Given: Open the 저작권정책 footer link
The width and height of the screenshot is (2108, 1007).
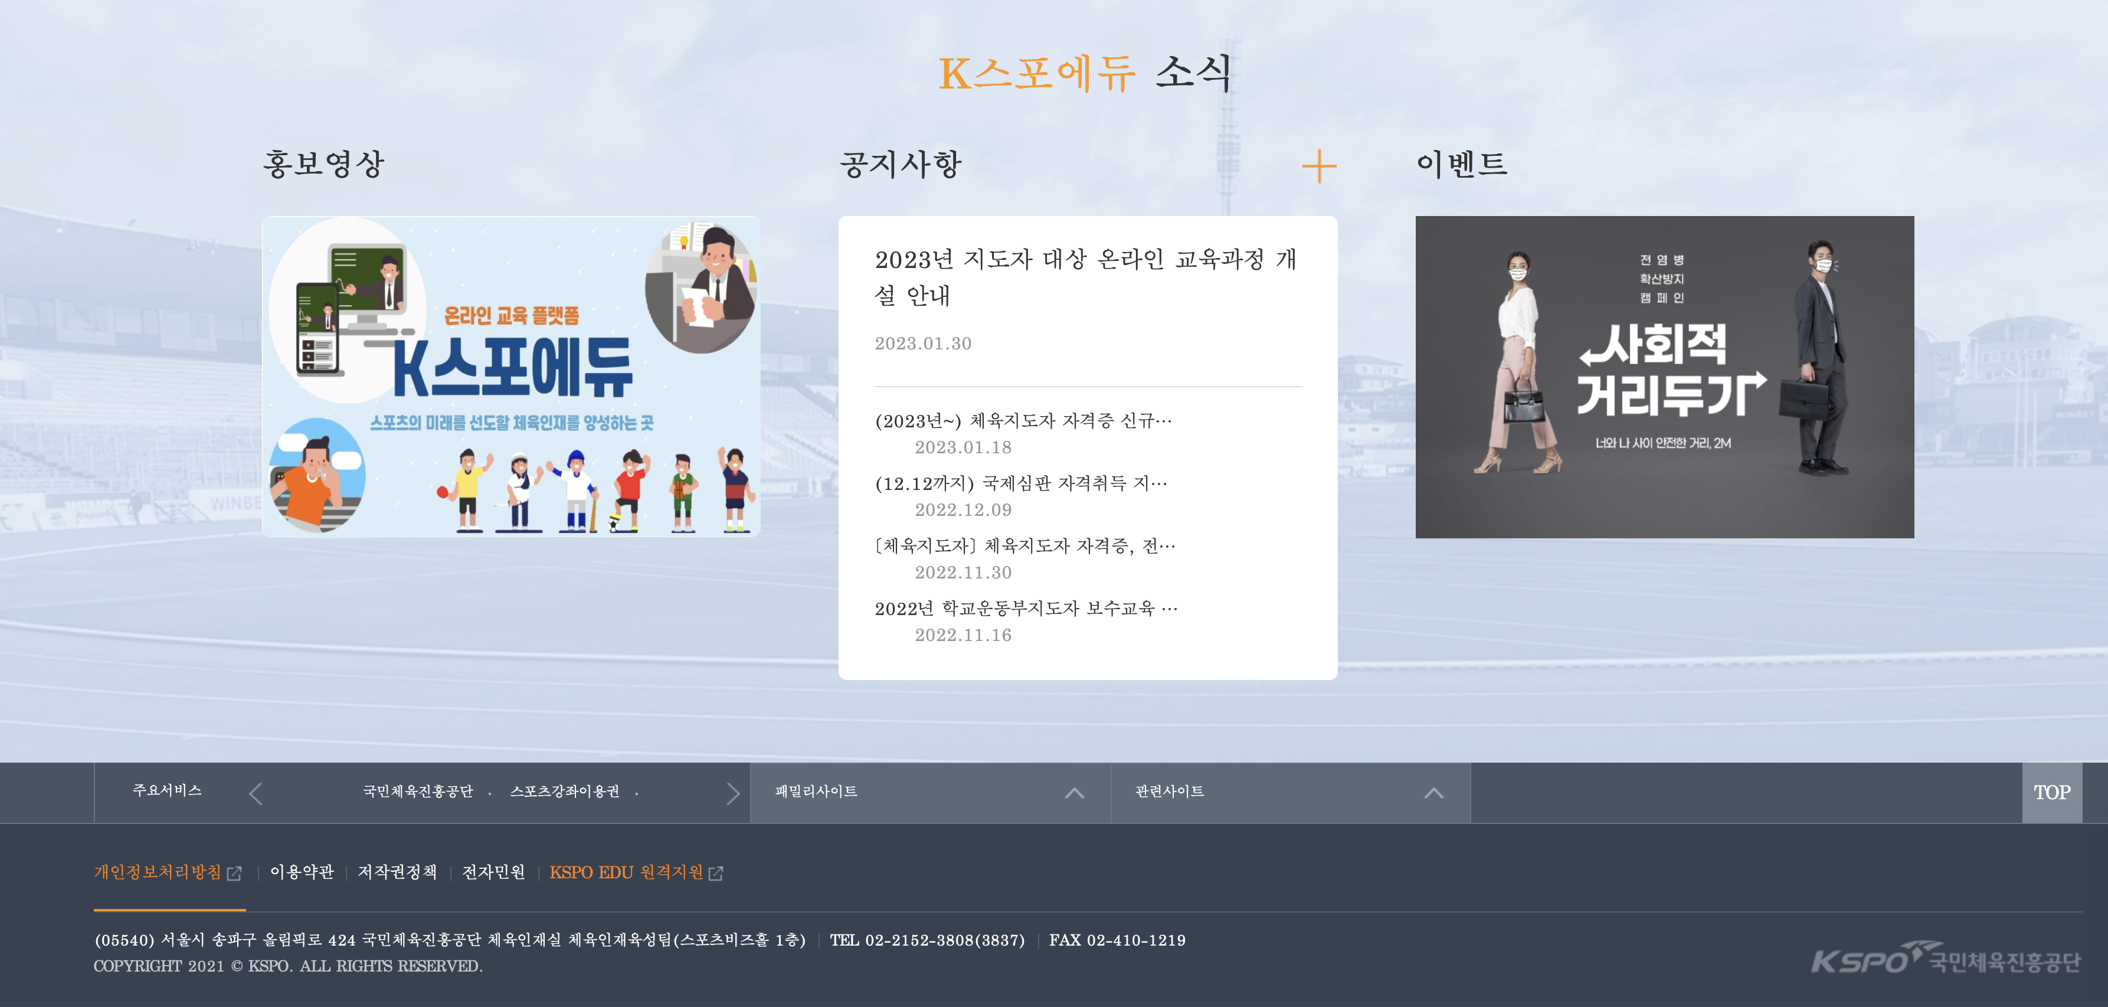Looking at the screenshot, I should pyautogui.click(x=397, y=873).
